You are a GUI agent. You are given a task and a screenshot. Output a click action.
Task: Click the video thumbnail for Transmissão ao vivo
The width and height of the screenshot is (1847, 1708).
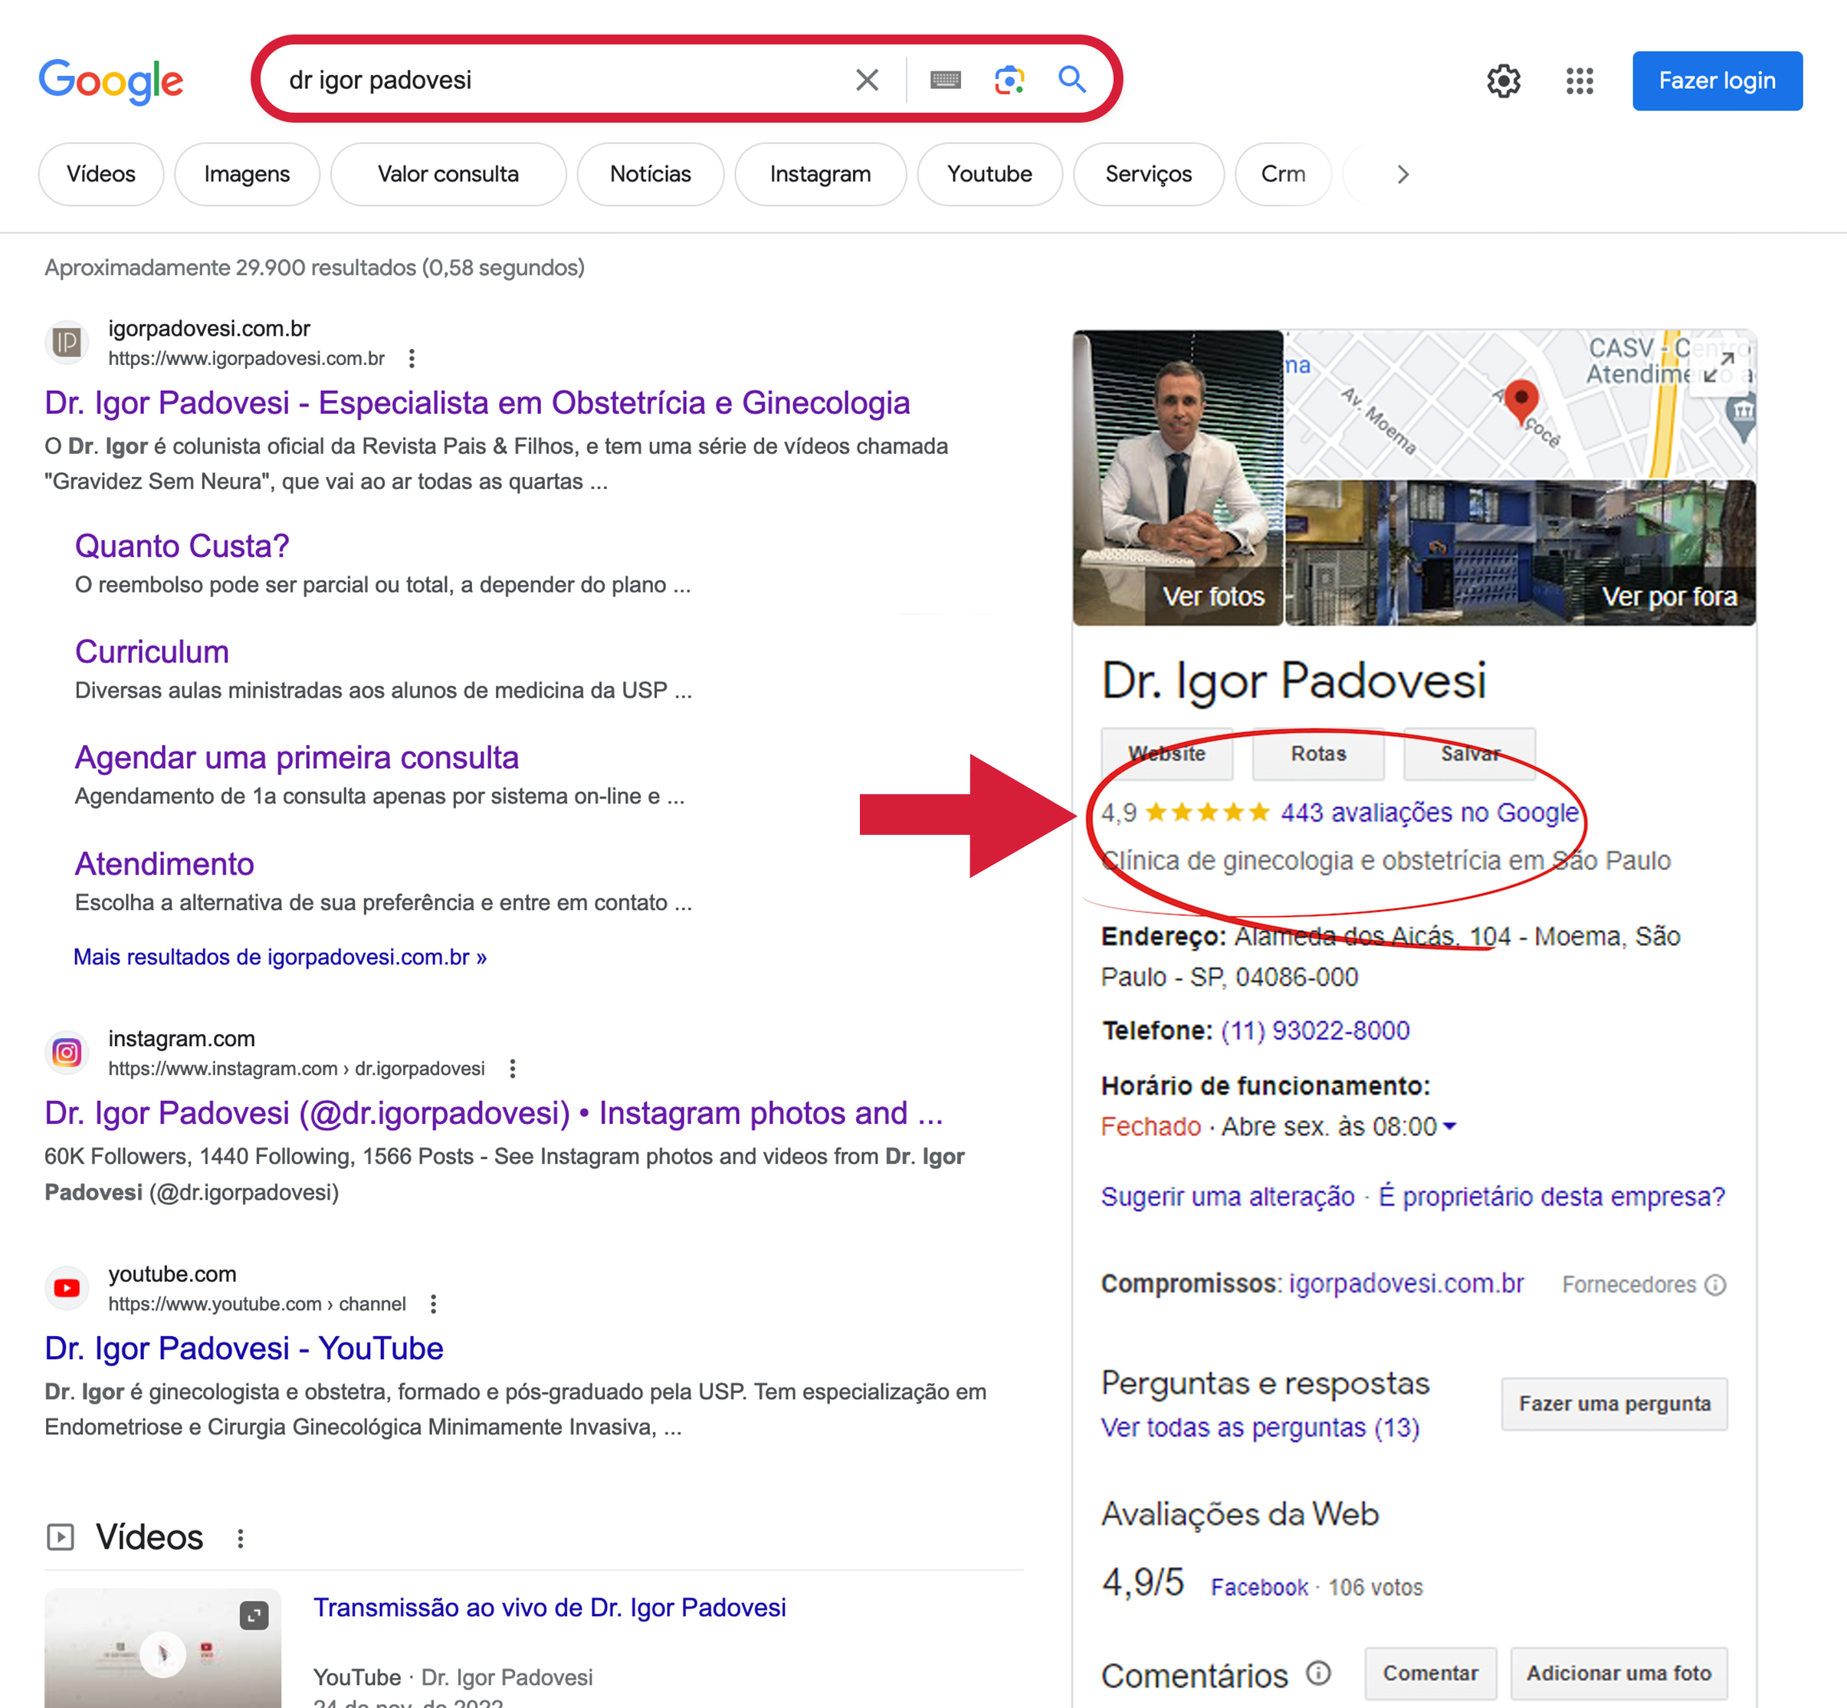(x=162, y=1649)
